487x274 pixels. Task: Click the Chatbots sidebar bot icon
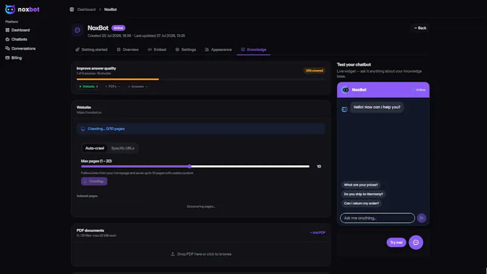pyautogui.click(x=7, y=39)
